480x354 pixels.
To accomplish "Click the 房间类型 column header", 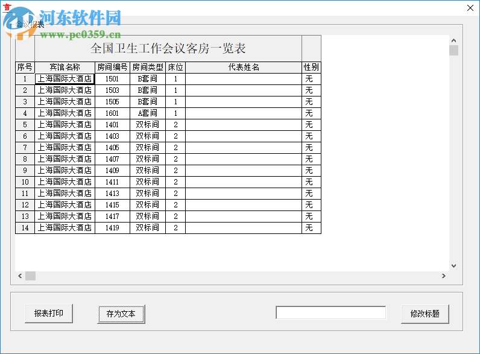I will pos(148,67).
